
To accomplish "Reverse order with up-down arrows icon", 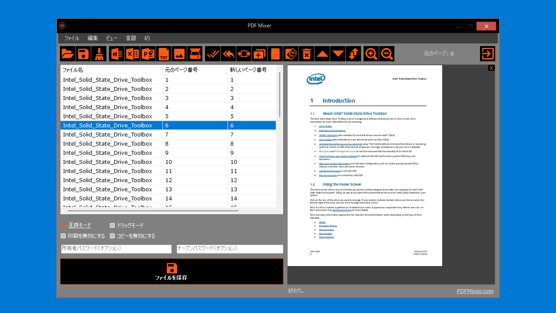I will pos(353,54).
